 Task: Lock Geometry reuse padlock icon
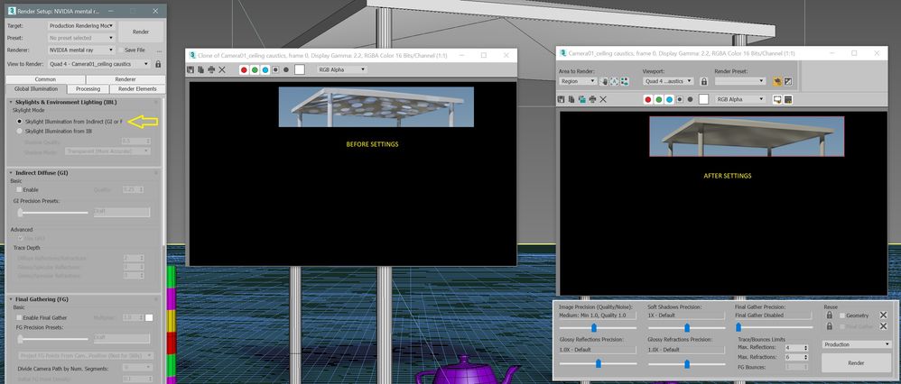click(829, 315)
